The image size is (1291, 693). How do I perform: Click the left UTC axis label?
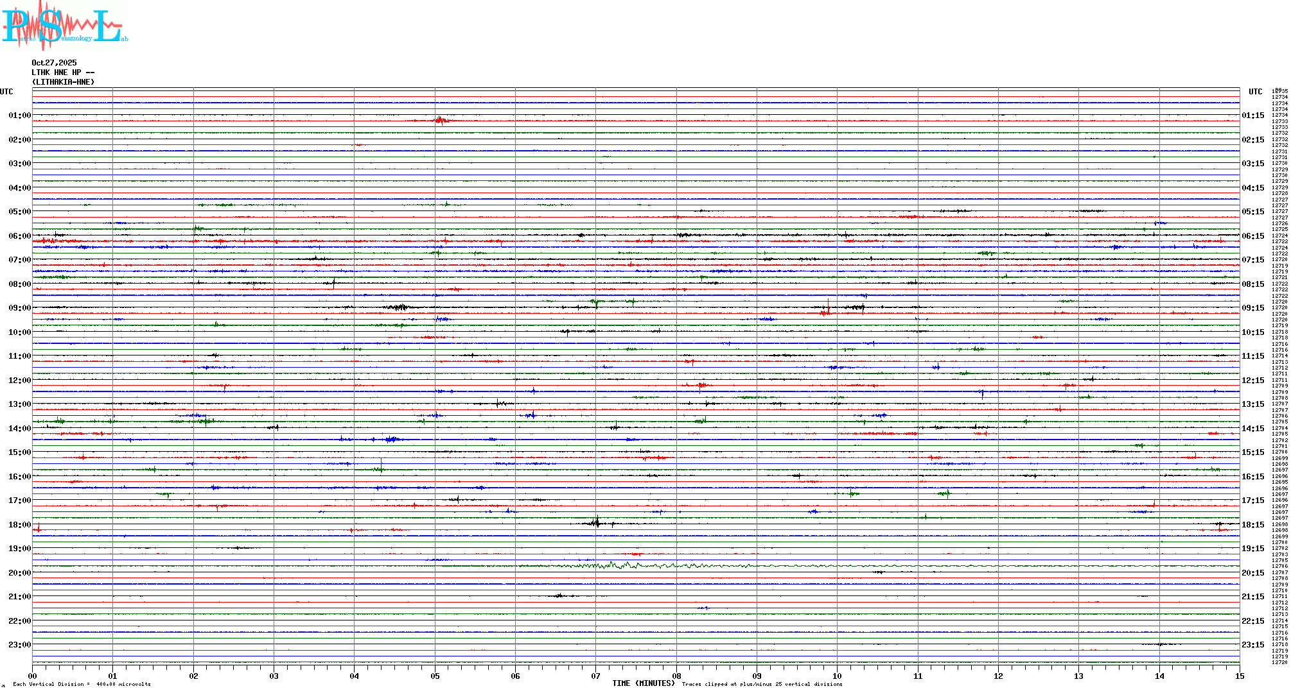[x=6, y=92]
